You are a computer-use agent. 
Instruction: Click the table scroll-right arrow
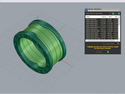pos(117,40)
